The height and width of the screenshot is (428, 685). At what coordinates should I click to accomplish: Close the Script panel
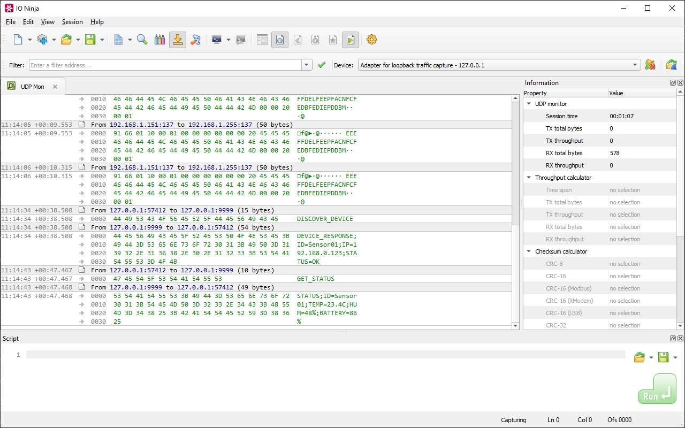(x=680, y=339)
